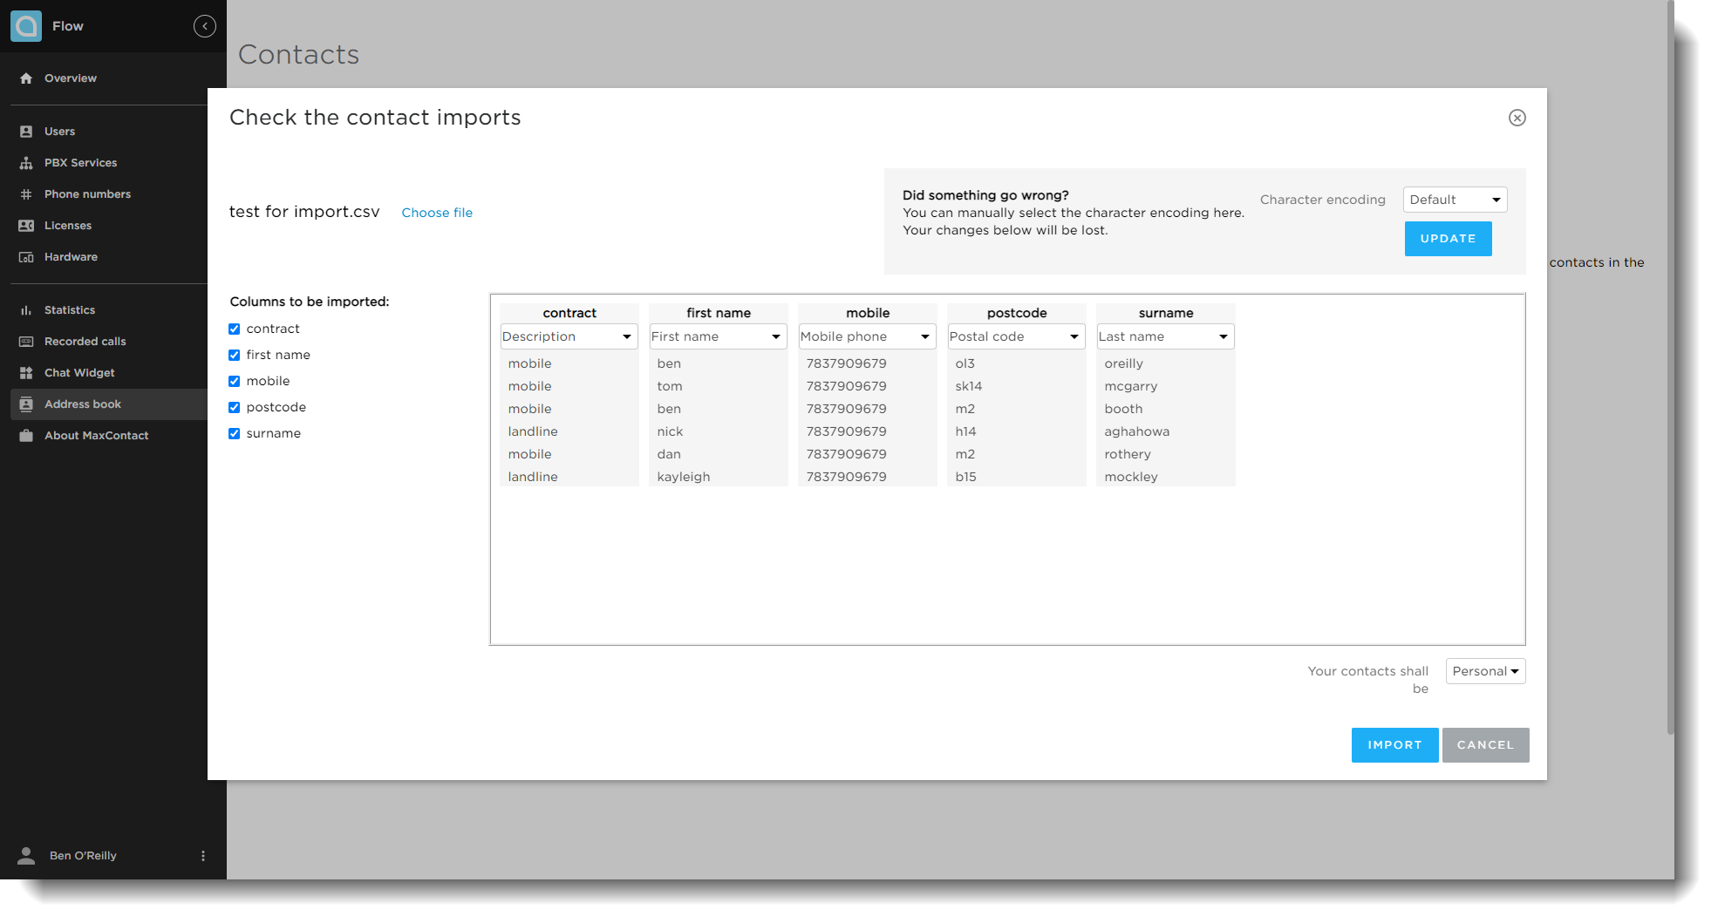Click the Licenses card icon
The image size is (1718, 923).
[26, 226]
